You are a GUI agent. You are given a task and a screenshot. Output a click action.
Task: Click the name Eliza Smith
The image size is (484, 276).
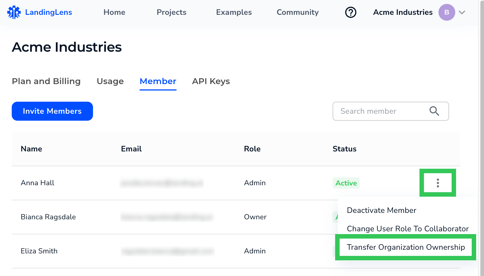39,251
